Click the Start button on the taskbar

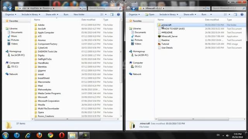[x=5, y=136]
